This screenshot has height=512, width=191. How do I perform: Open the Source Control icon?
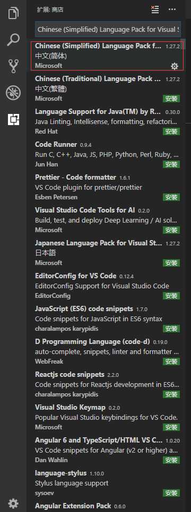coord(13,66)
